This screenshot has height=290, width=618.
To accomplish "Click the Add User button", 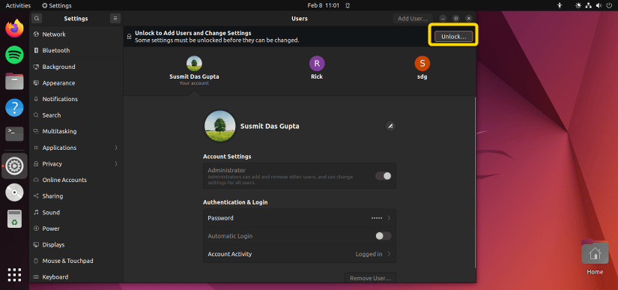I will 413,18.
